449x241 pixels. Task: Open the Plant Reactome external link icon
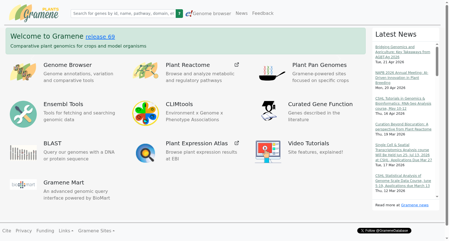[237, 65]
